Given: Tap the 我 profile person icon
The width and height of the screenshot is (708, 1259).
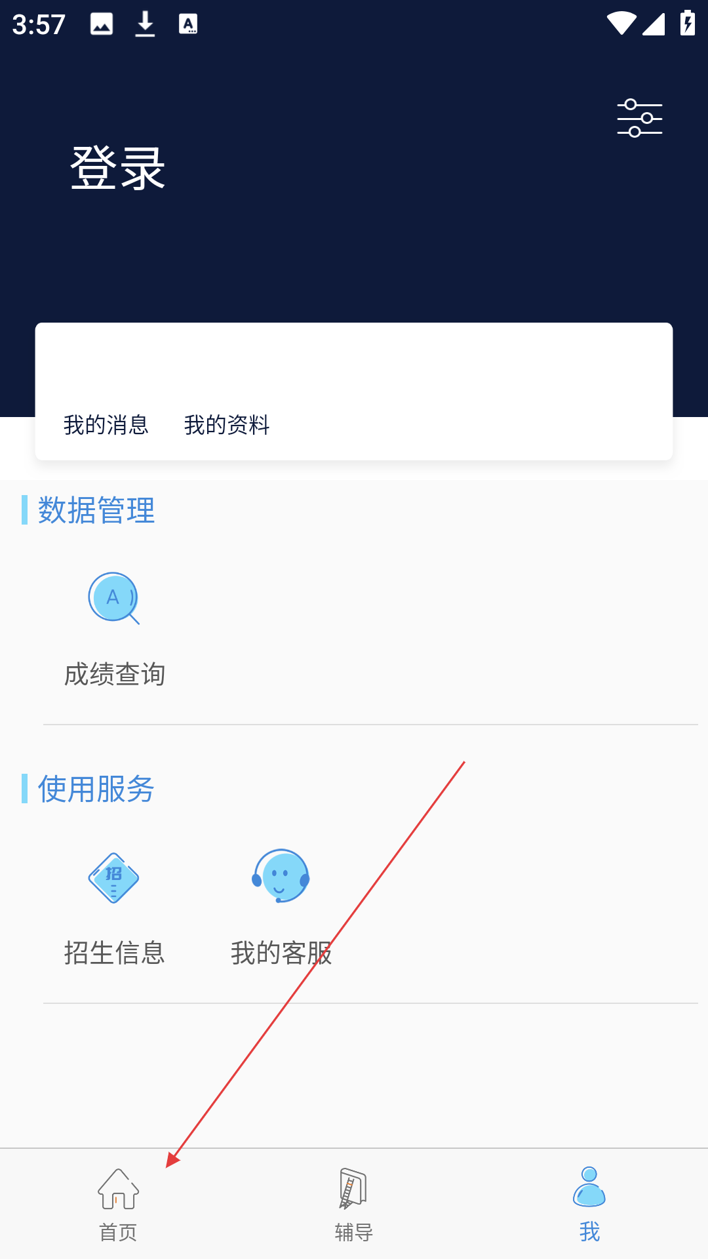Looking at the screenshot, I should (589, 1186).
